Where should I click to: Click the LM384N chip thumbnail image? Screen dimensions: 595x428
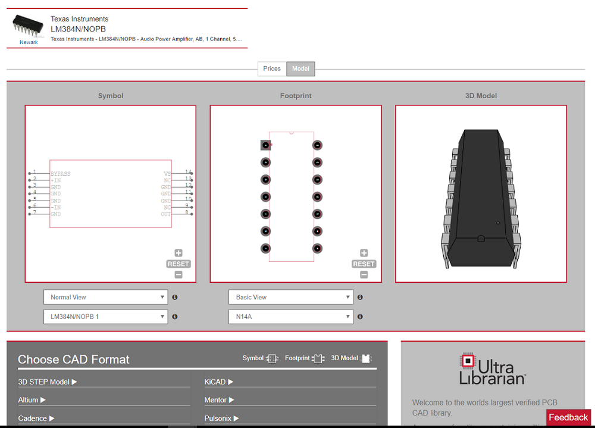(x=28, y=26)
